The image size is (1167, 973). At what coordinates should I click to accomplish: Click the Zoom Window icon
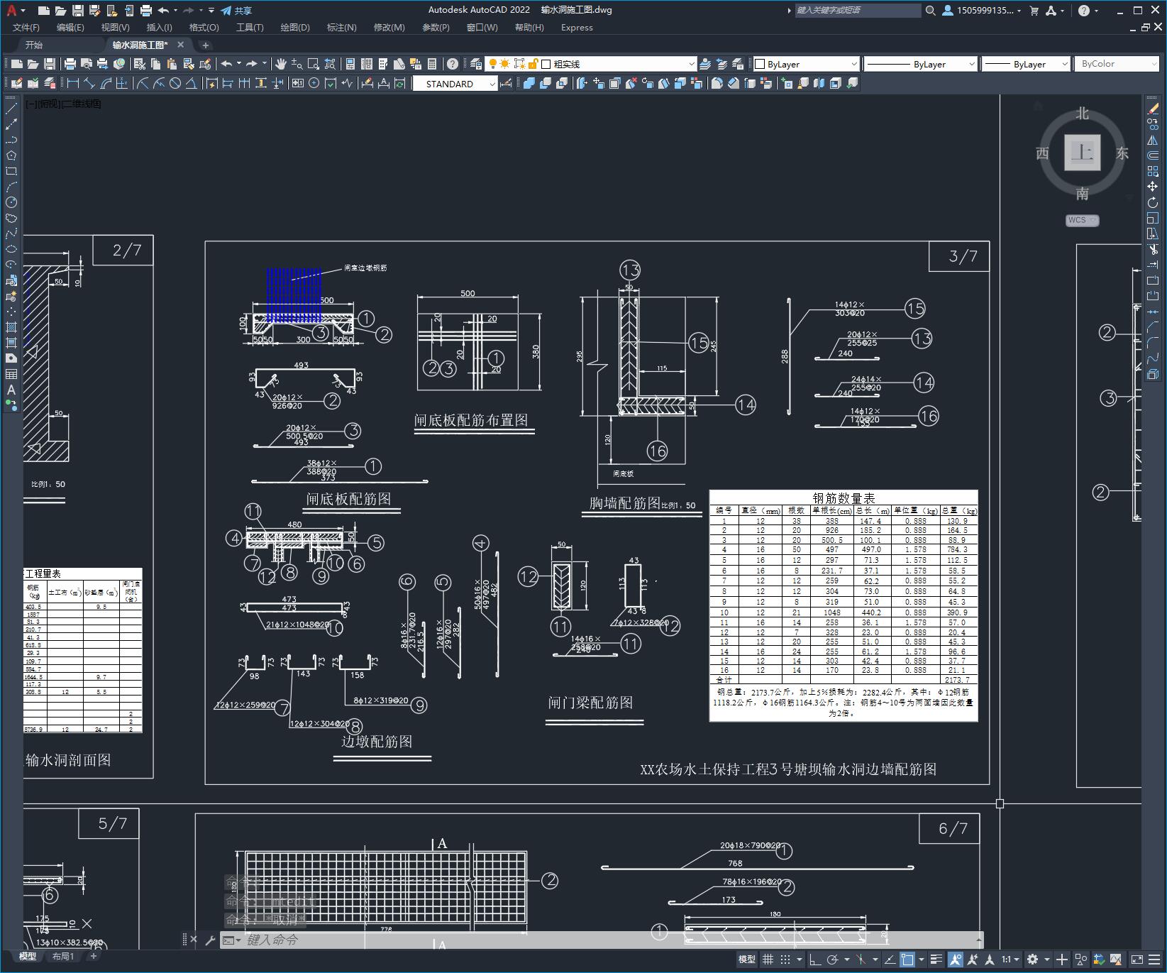coord(314,64)
